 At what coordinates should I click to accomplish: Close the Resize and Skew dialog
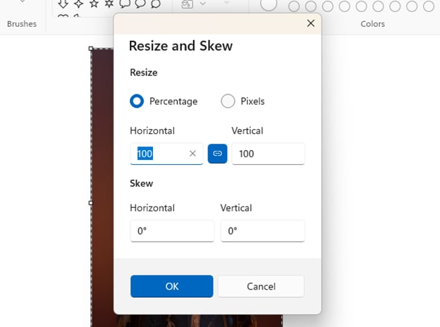[x=311, y=23]
